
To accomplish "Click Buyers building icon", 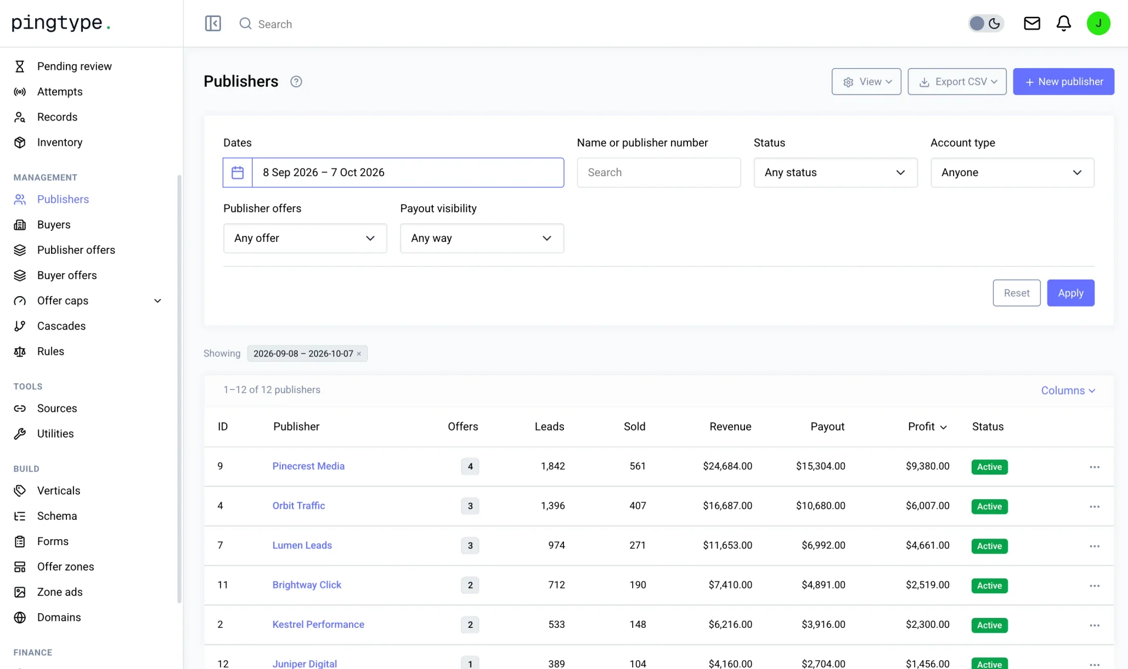I will [20, 224].
